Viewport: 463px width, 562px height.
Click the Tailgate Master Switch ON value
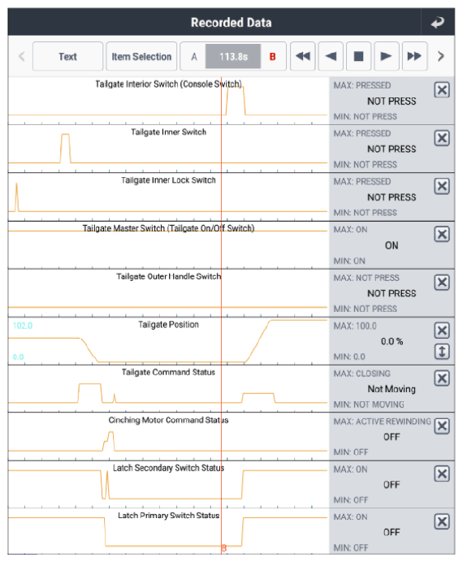pos(392,245)
